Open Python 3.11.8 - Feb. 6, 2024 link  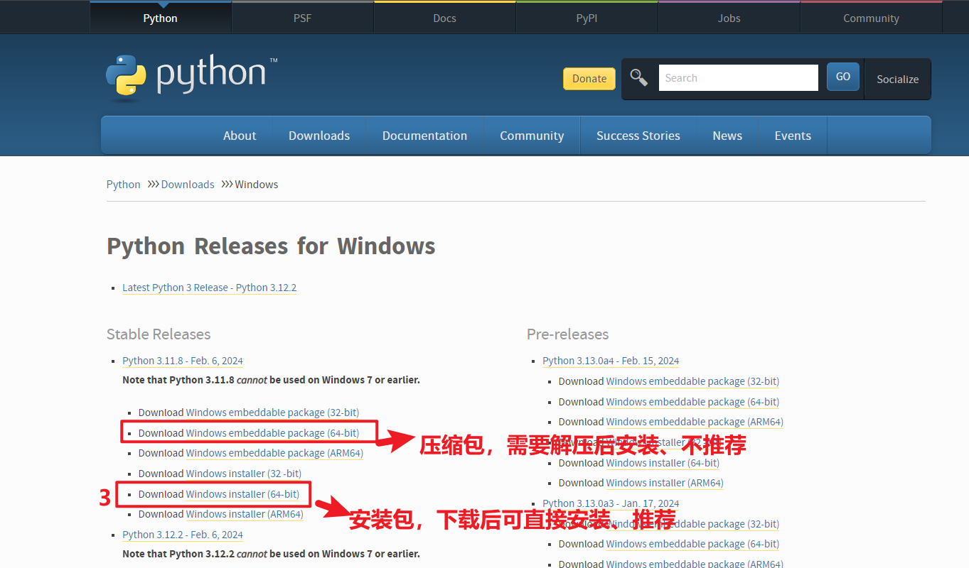click(183, 361)
